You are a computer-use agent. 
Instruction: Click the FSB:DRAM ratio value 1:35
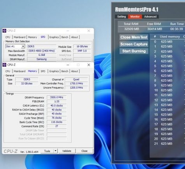coord(56,101)
